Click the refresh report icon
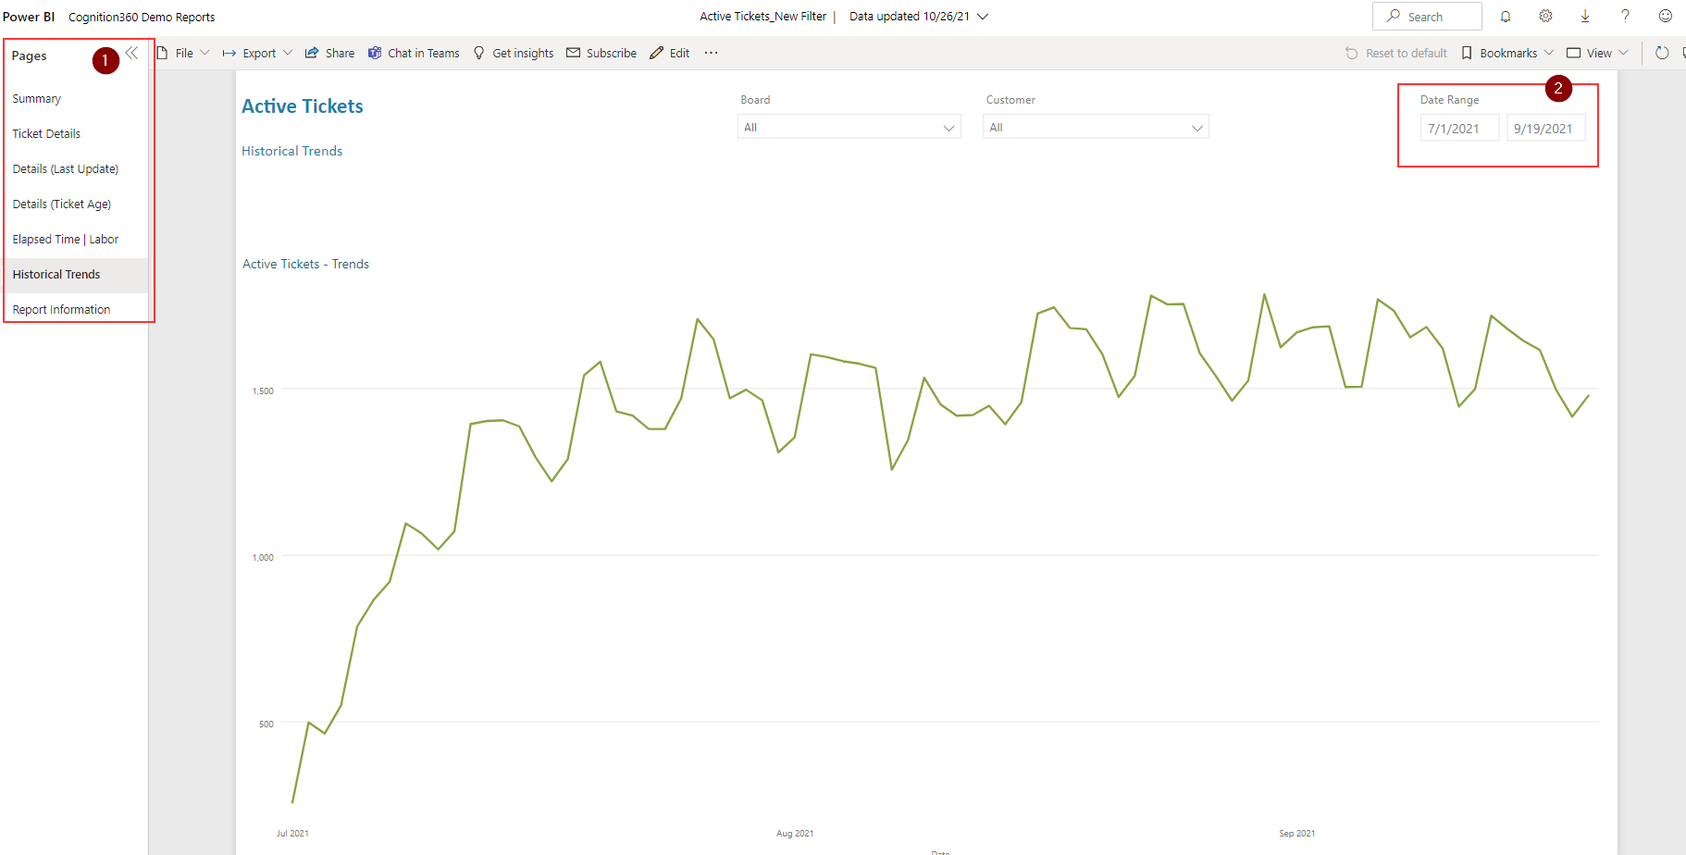This screenshot has height=855, width=1686. tap(1662, 53)
